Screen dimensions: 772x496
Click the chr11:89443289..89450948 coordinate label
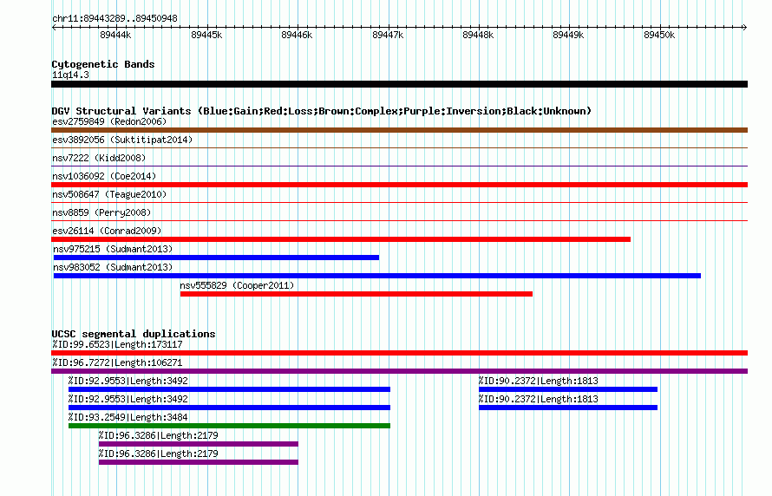[114, 18]
